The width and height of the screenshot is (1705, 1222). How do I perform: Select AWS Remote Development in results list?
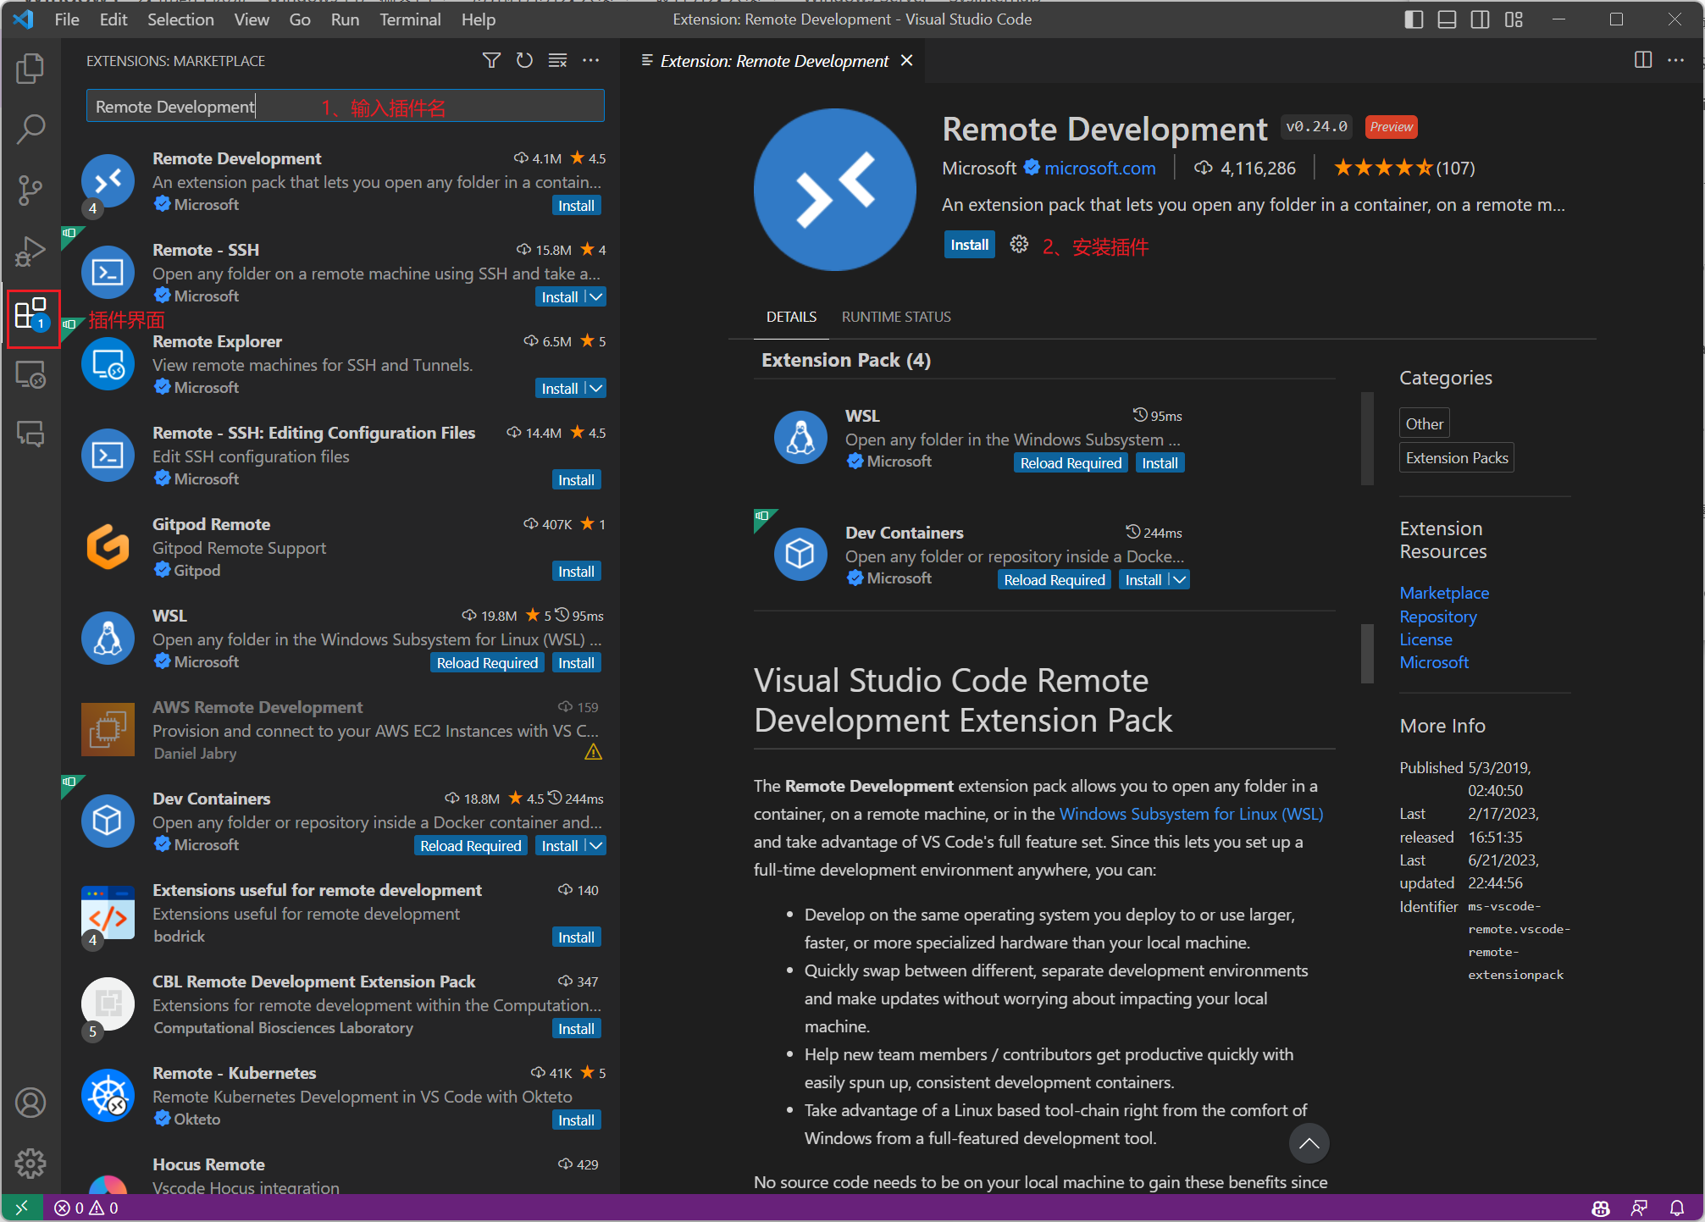pyautogui.click(x=340, y=730)
